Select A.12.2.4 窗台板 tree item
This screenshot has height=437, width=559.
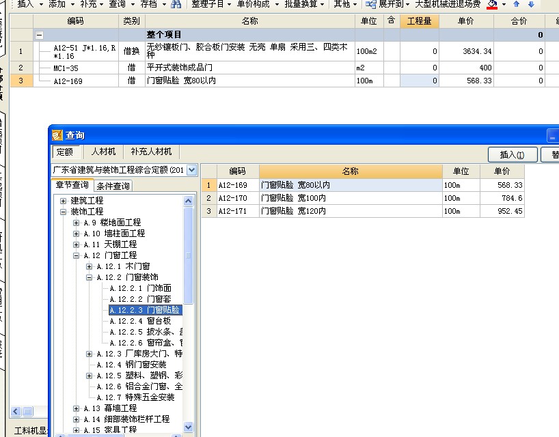click(x=141, y=321)
